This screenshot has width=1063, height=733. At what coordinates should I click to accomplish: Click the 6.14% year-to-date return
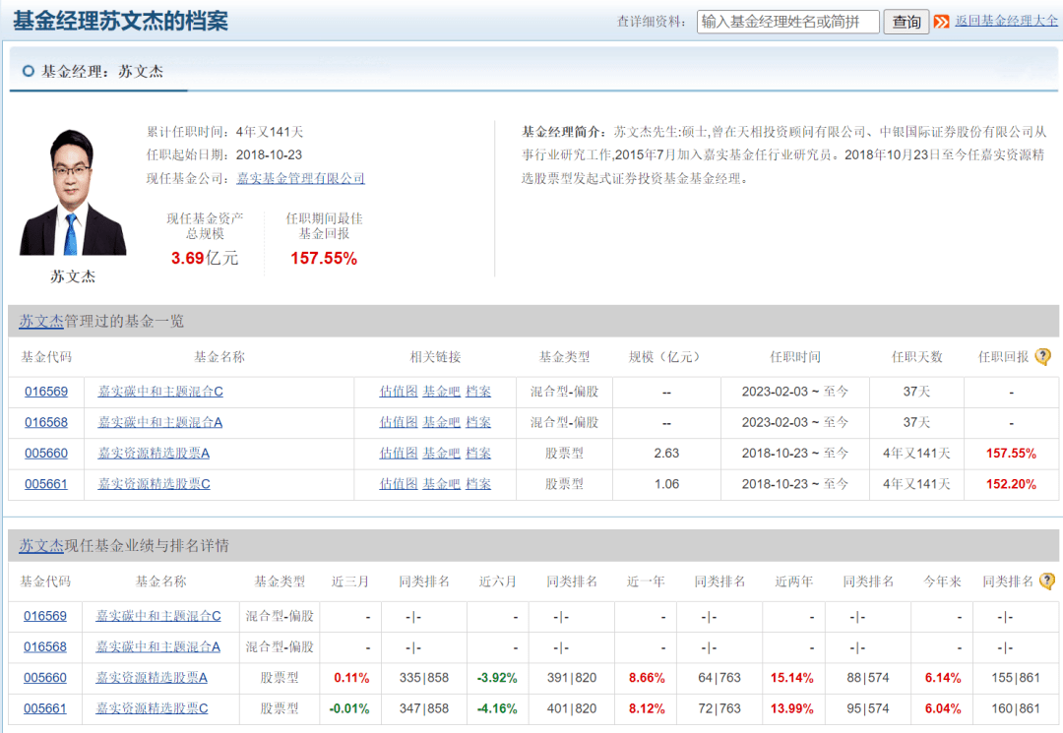coord(943,678)
